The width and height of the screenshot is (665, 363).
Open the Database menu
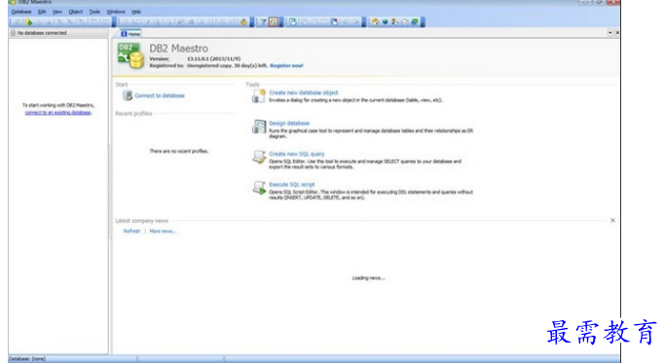(21, 12)
